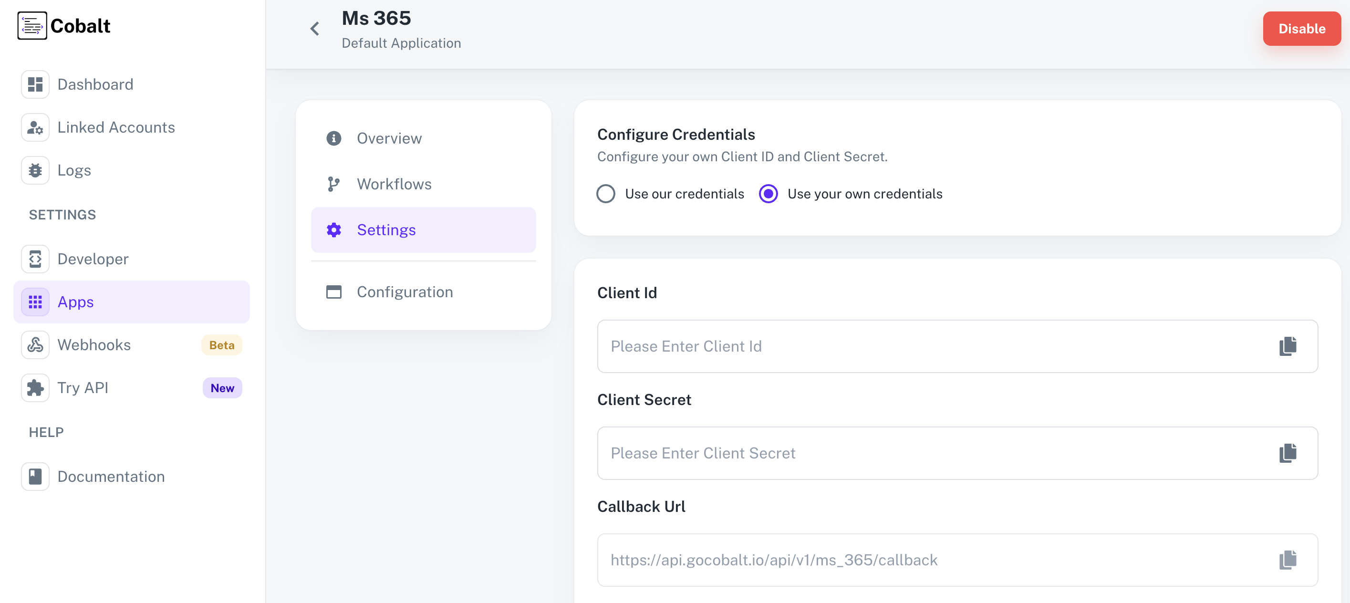Viewport: 1350px width, 603px height.
Task: Click the Documentation book icon
Action: point(35,476)
